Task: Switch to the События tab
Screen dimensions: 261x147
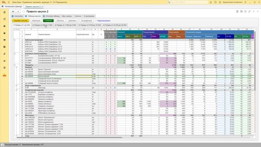Action: tap(78, 16)
